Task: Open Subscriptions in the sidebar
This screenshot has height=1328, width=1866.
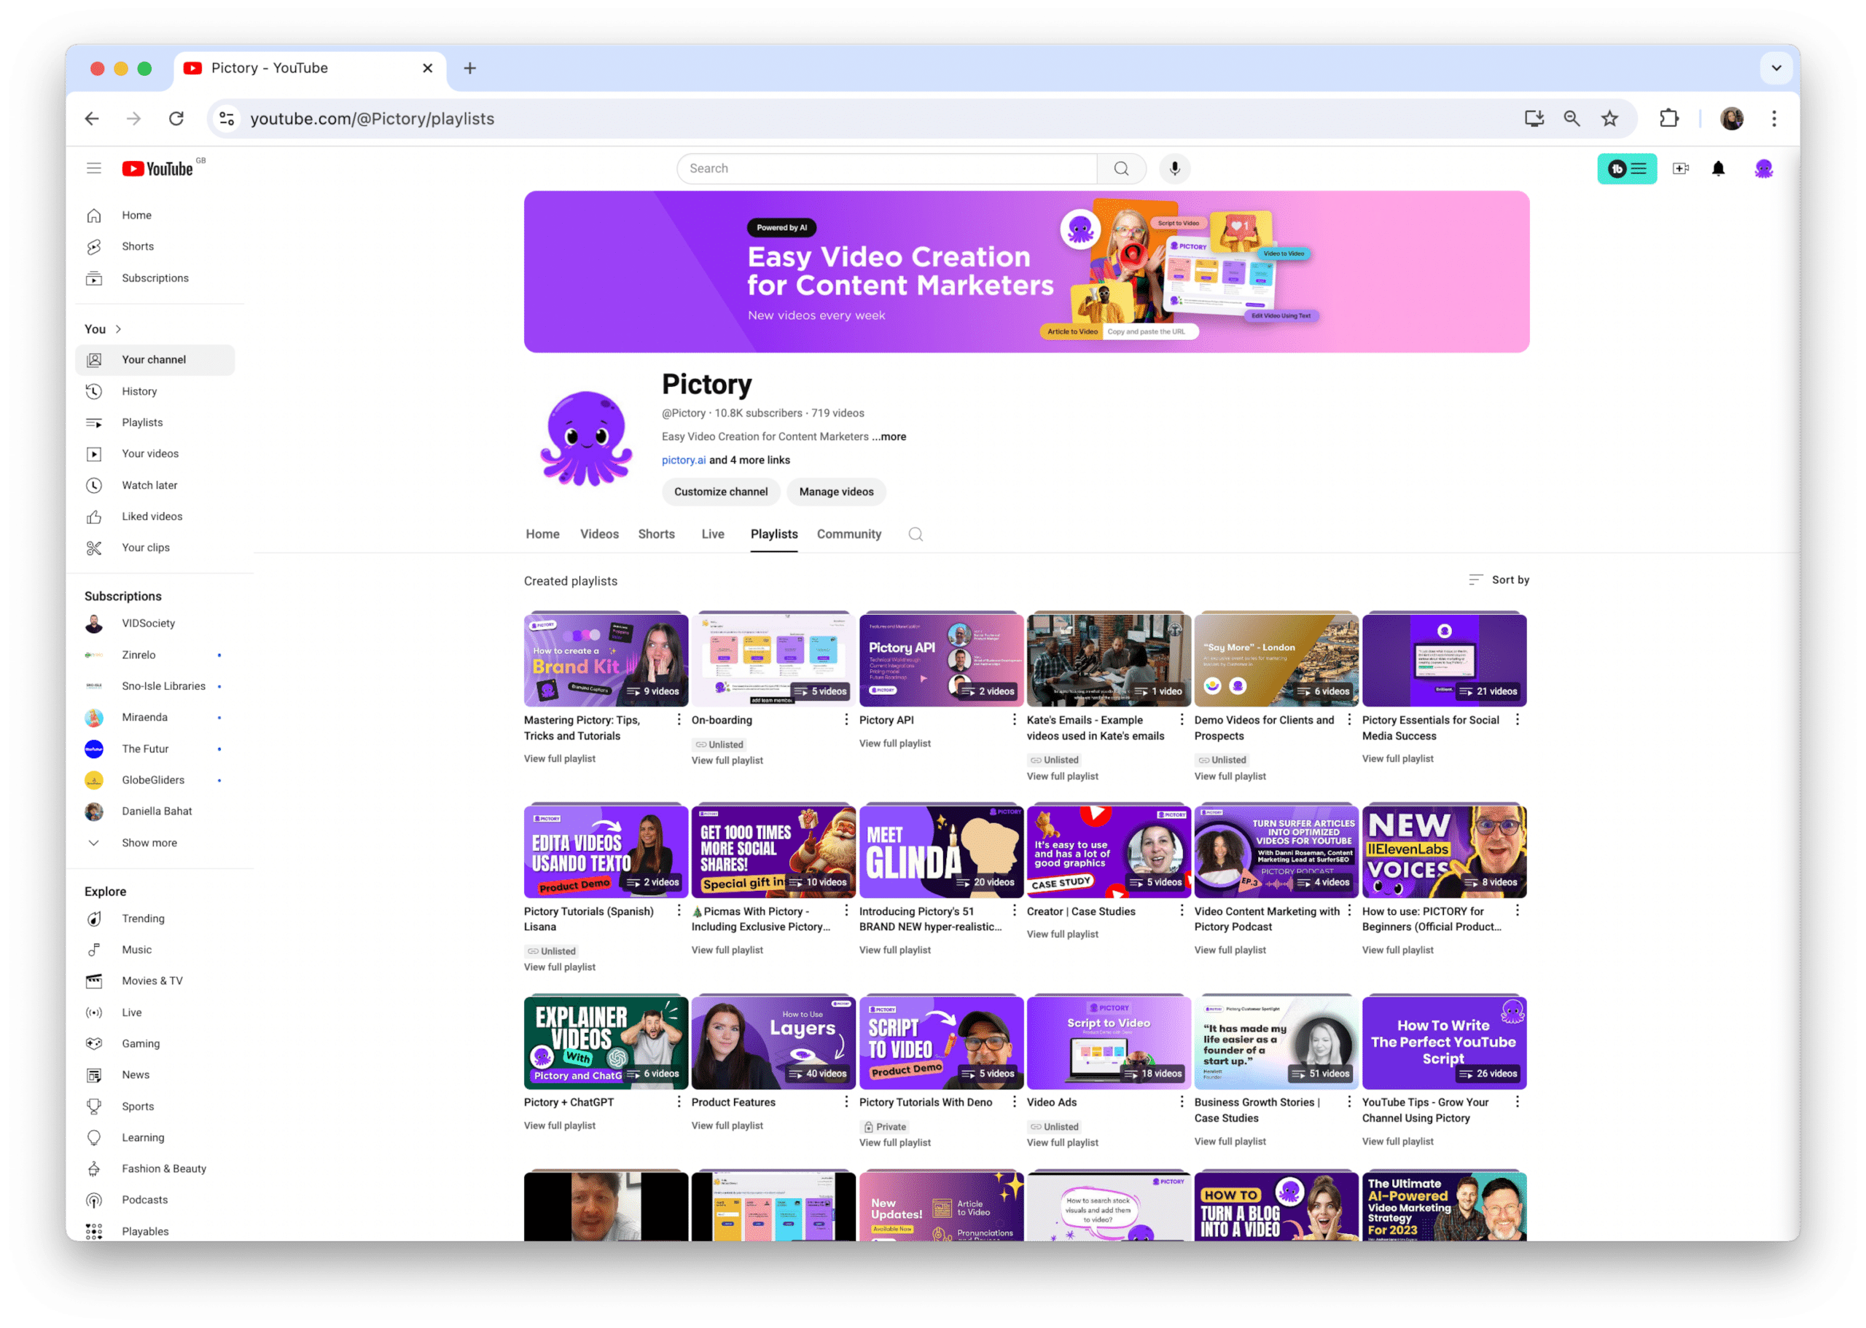Action: click(155, 278)
